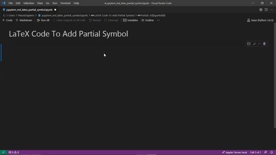Open the Help menu
The image size is (276, 155).
click(76, 3)
